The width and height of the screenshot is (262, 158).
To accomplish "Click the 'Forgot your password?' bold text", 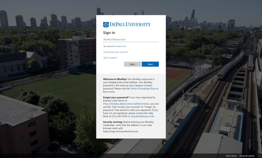I will [x=116, y=97].
